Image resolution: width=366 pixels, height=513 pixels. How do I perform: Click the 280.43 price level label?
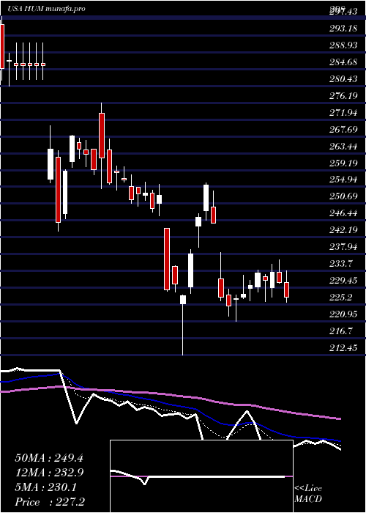coord(343,79)
